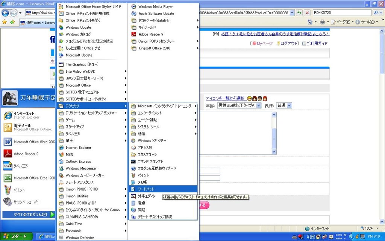Click the スタート button on taskbar
Viewport: 385px width, 241px height.
pos(16,236)
